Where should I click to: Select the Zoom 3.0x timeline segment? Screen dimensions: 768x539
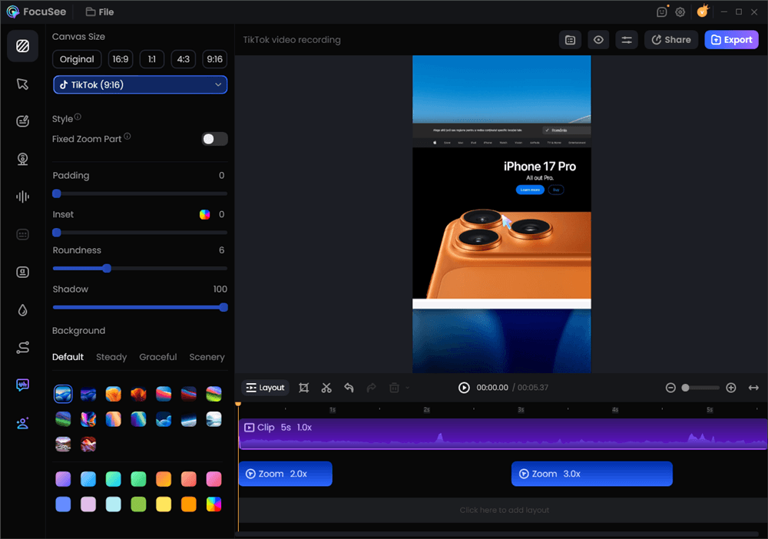591,474
